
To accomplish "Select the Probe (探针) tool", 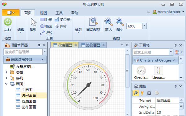I will click(x=61, y=26).
